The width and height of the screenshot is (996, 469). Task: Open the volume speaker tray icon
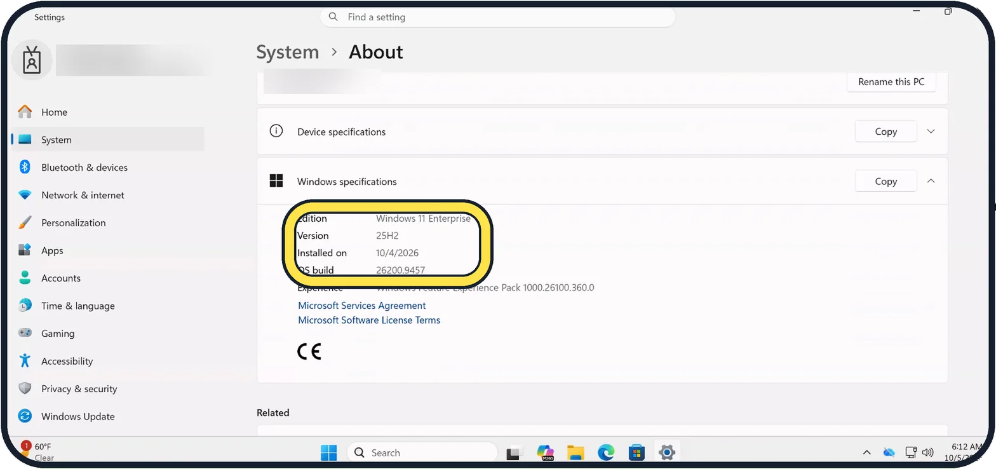tap(928, 452)
